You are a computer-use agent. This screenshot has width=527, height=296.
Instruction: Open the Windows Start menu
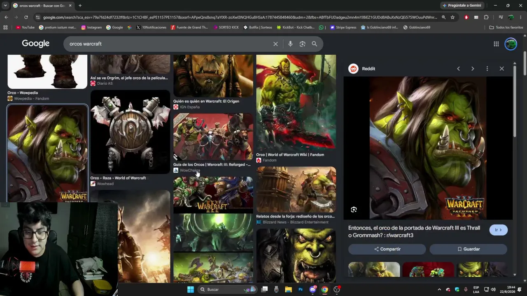point(191,289)
